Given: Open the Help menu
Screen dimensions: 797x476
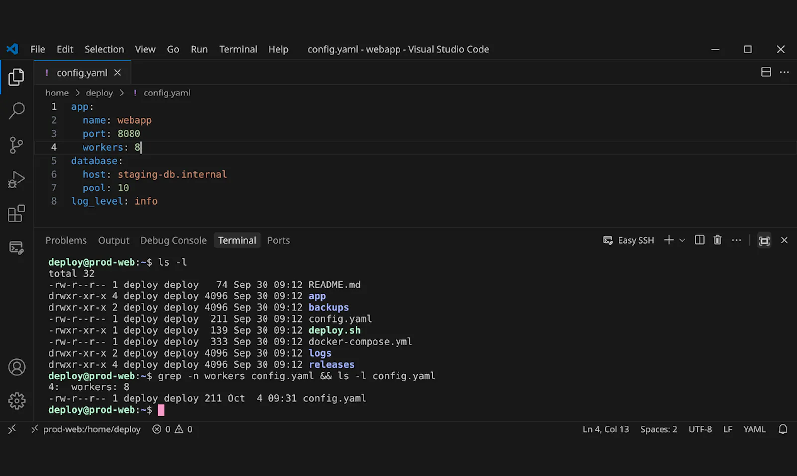Looking at the screenshot, I should click(278, 49).
